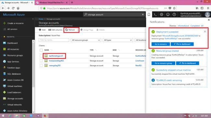The image size is (211, 118).
Task: Open the notifications bell icon
Action: click(x=149, y=15)
